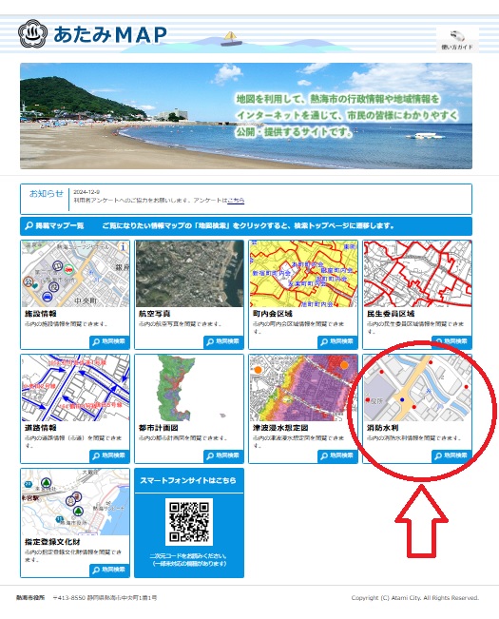Click the 町内会区域 card title
This screenshot has width=499, height=619.
click(273, 314)
